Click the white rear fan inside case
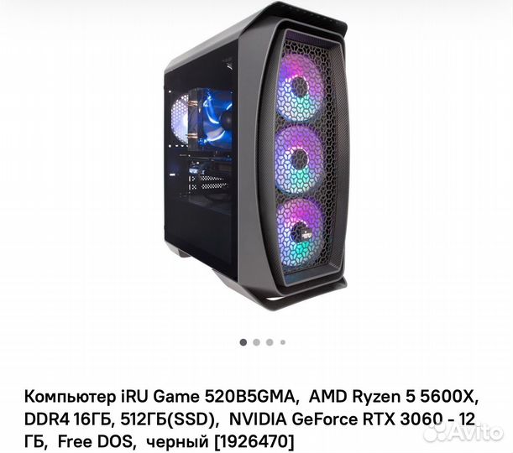This screenshot has height=453, width=513. tap(180, 120)
